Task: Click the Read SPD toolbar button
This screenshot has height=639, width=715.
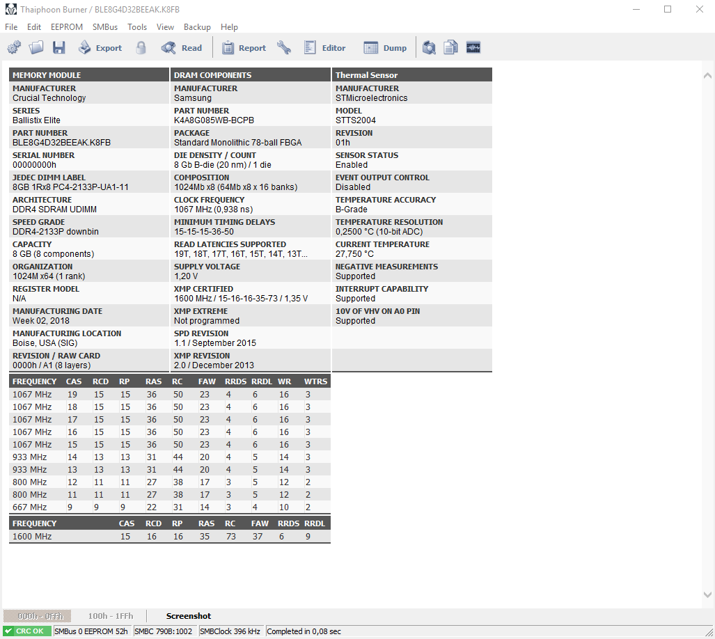Action: point(182,47)
